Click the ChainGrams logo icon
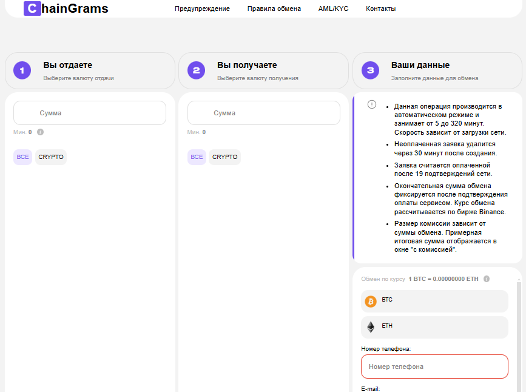Image resolution: width=526 pixels, height=392 pixels. [x=32, y=8]
